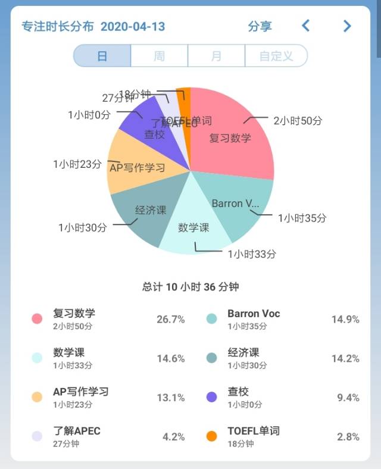Click the peach AP写作学习 legend dot

(x=38, y=397)
